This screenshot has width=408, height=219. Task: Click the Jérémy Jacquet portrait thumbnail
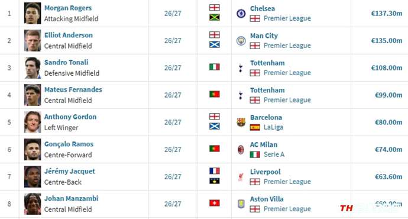[33, 177]
